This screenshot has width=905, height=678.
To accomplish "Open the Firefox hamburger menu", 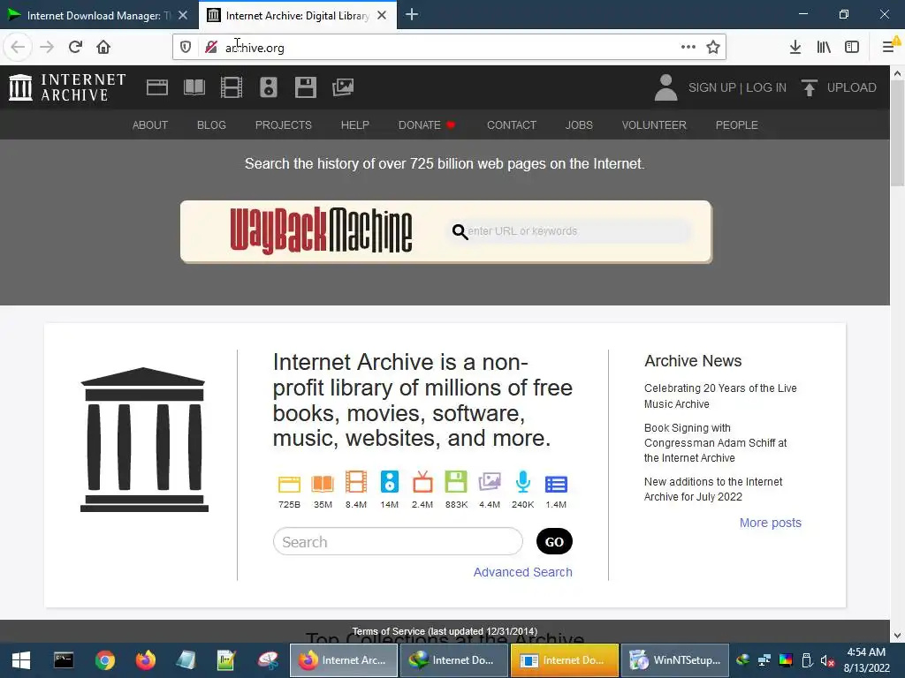I will coord(889,47).
